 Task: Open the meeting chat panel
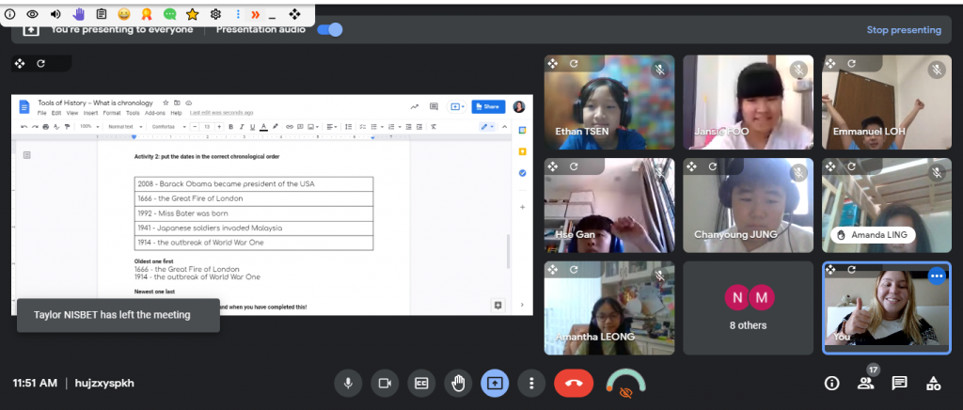pos(899,383)
